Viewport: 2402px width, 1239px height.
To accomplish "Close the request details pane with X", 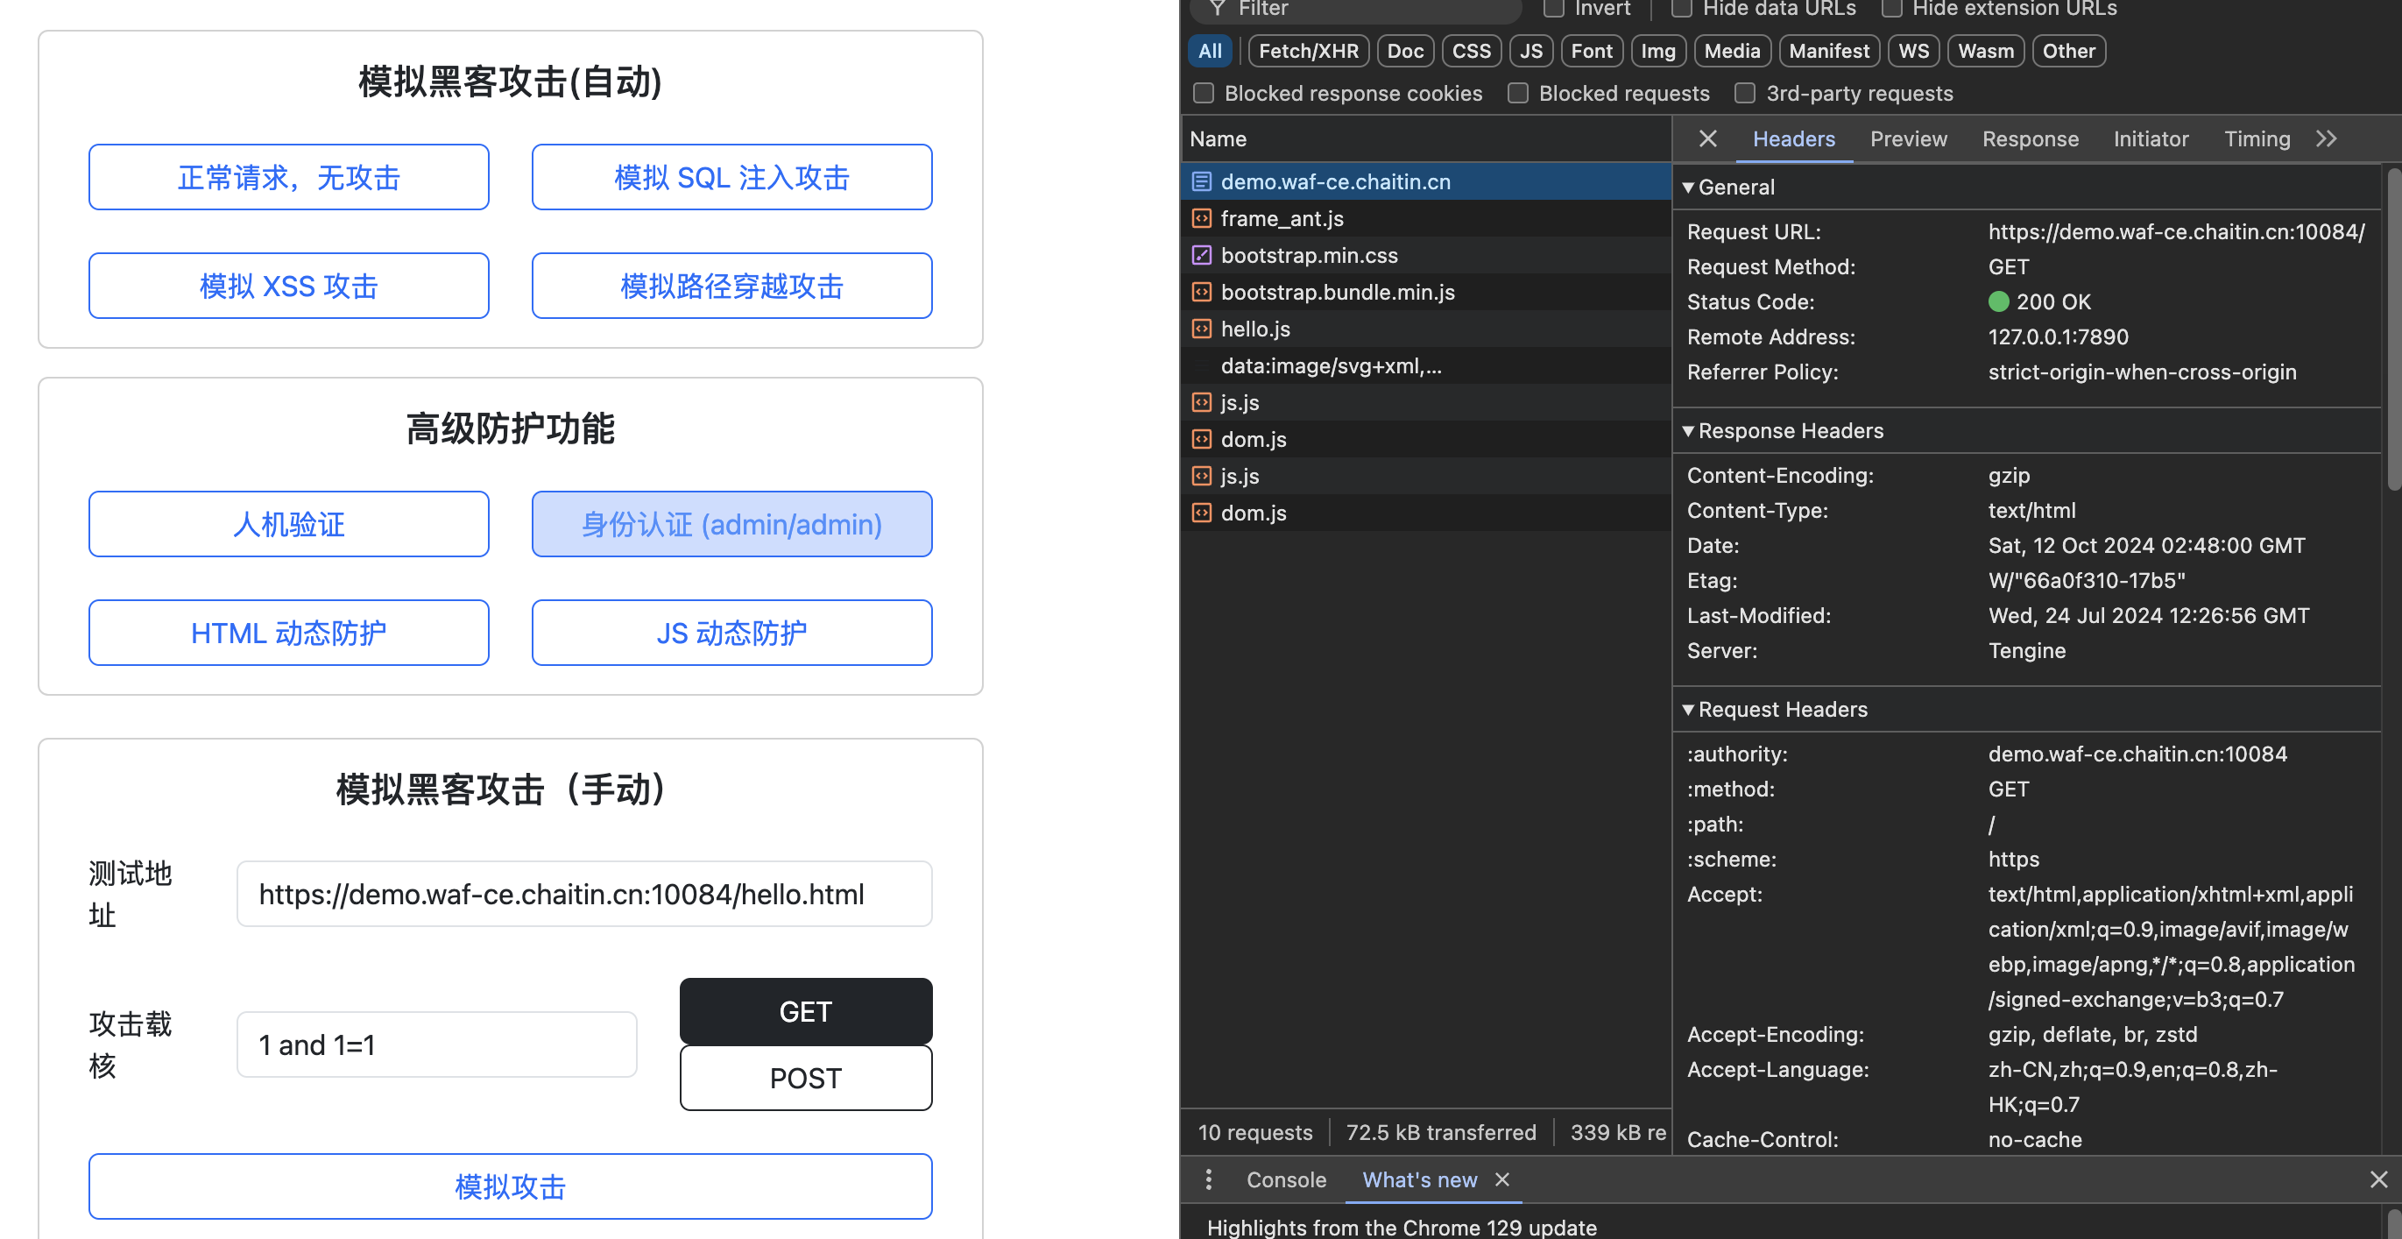I will (1707, 138).
